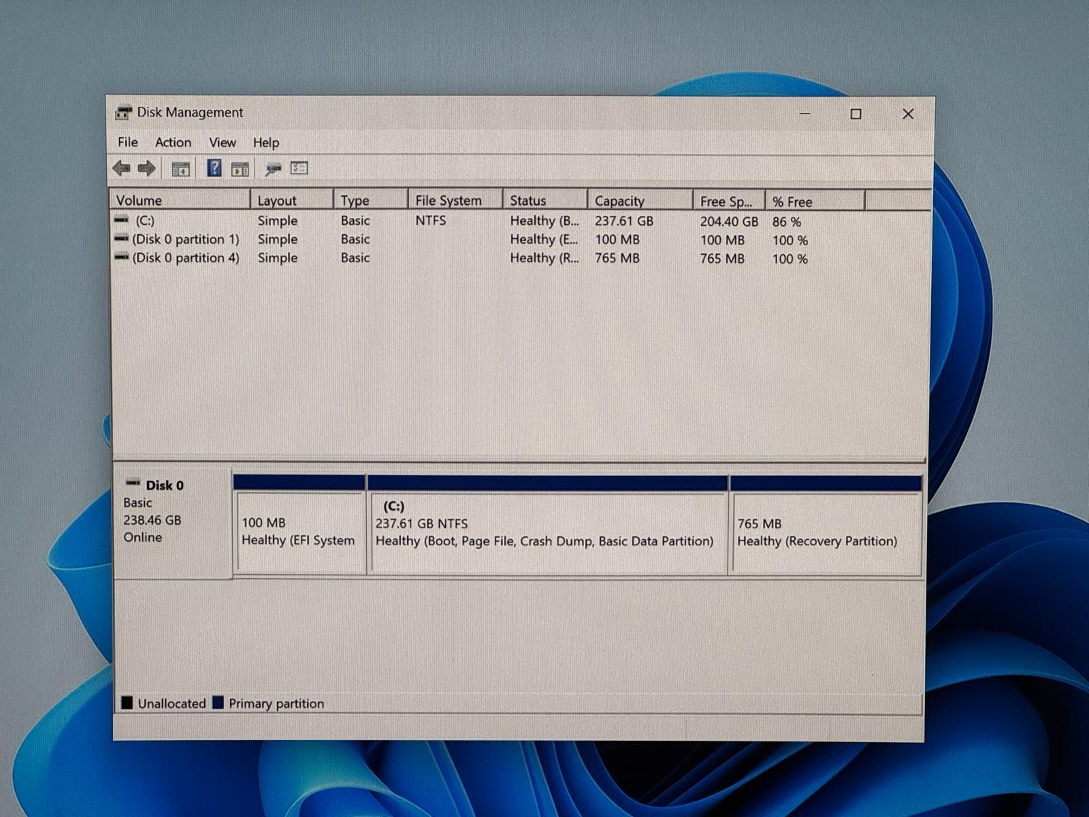Image resolution: width=1089 pixels, height=817 pixels.
Task: Open the blue Help question-mark icon
Action: (214, 168)
